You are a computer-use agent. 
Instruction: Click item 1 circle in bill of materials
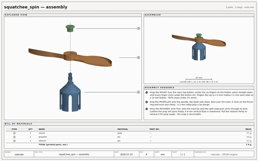[14, 133]
